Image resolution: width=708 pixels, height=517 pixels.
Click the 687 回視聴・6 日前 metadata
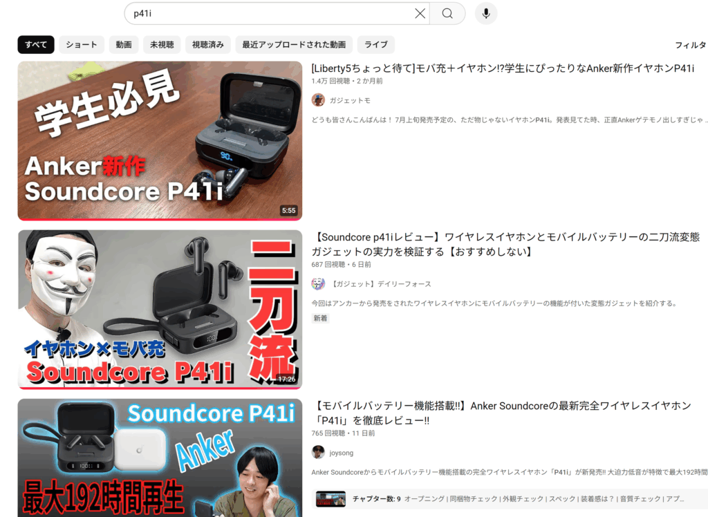coord(341,264)
